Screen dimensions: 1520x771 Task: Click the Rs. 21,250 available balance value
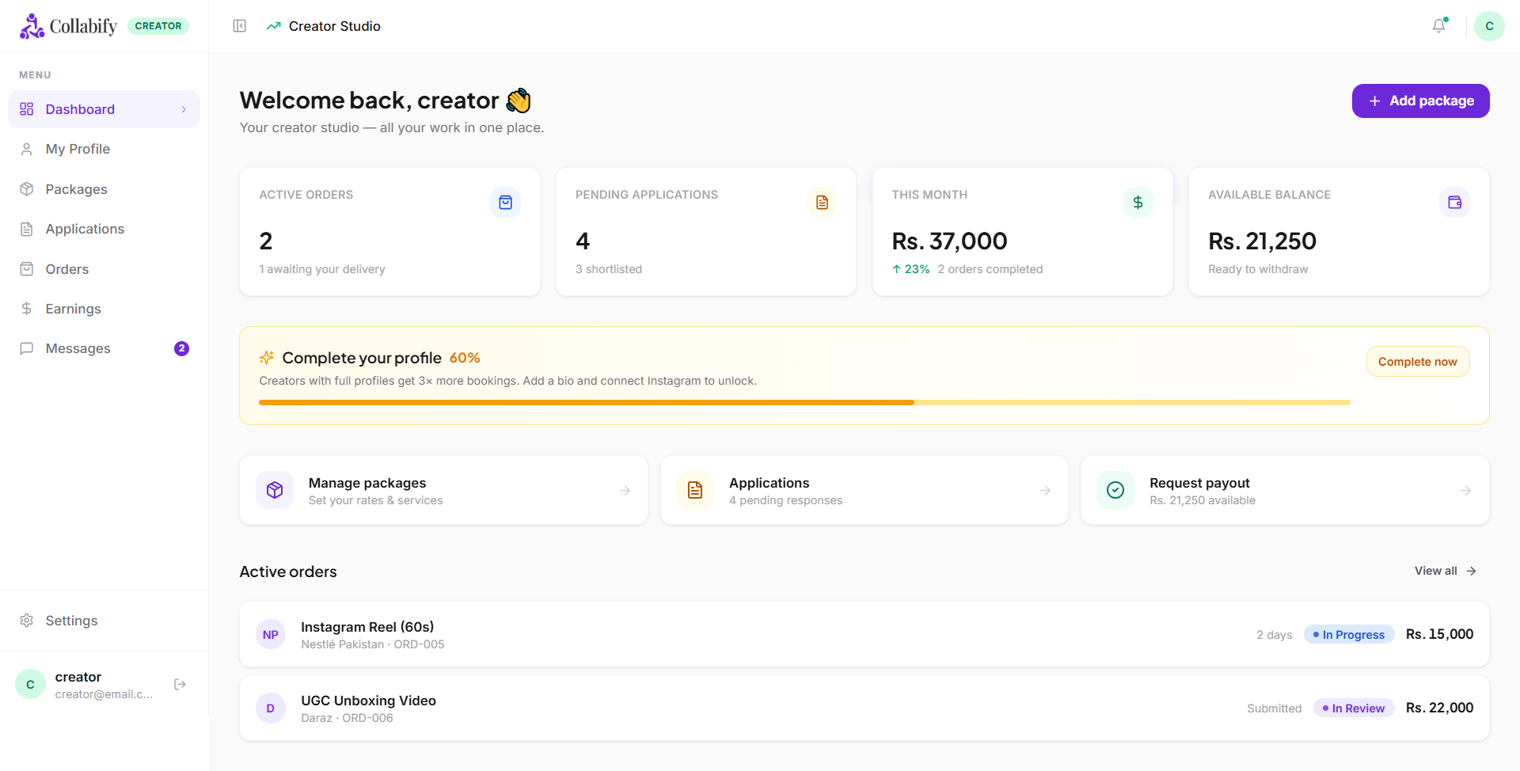[x=1262, y=241]
